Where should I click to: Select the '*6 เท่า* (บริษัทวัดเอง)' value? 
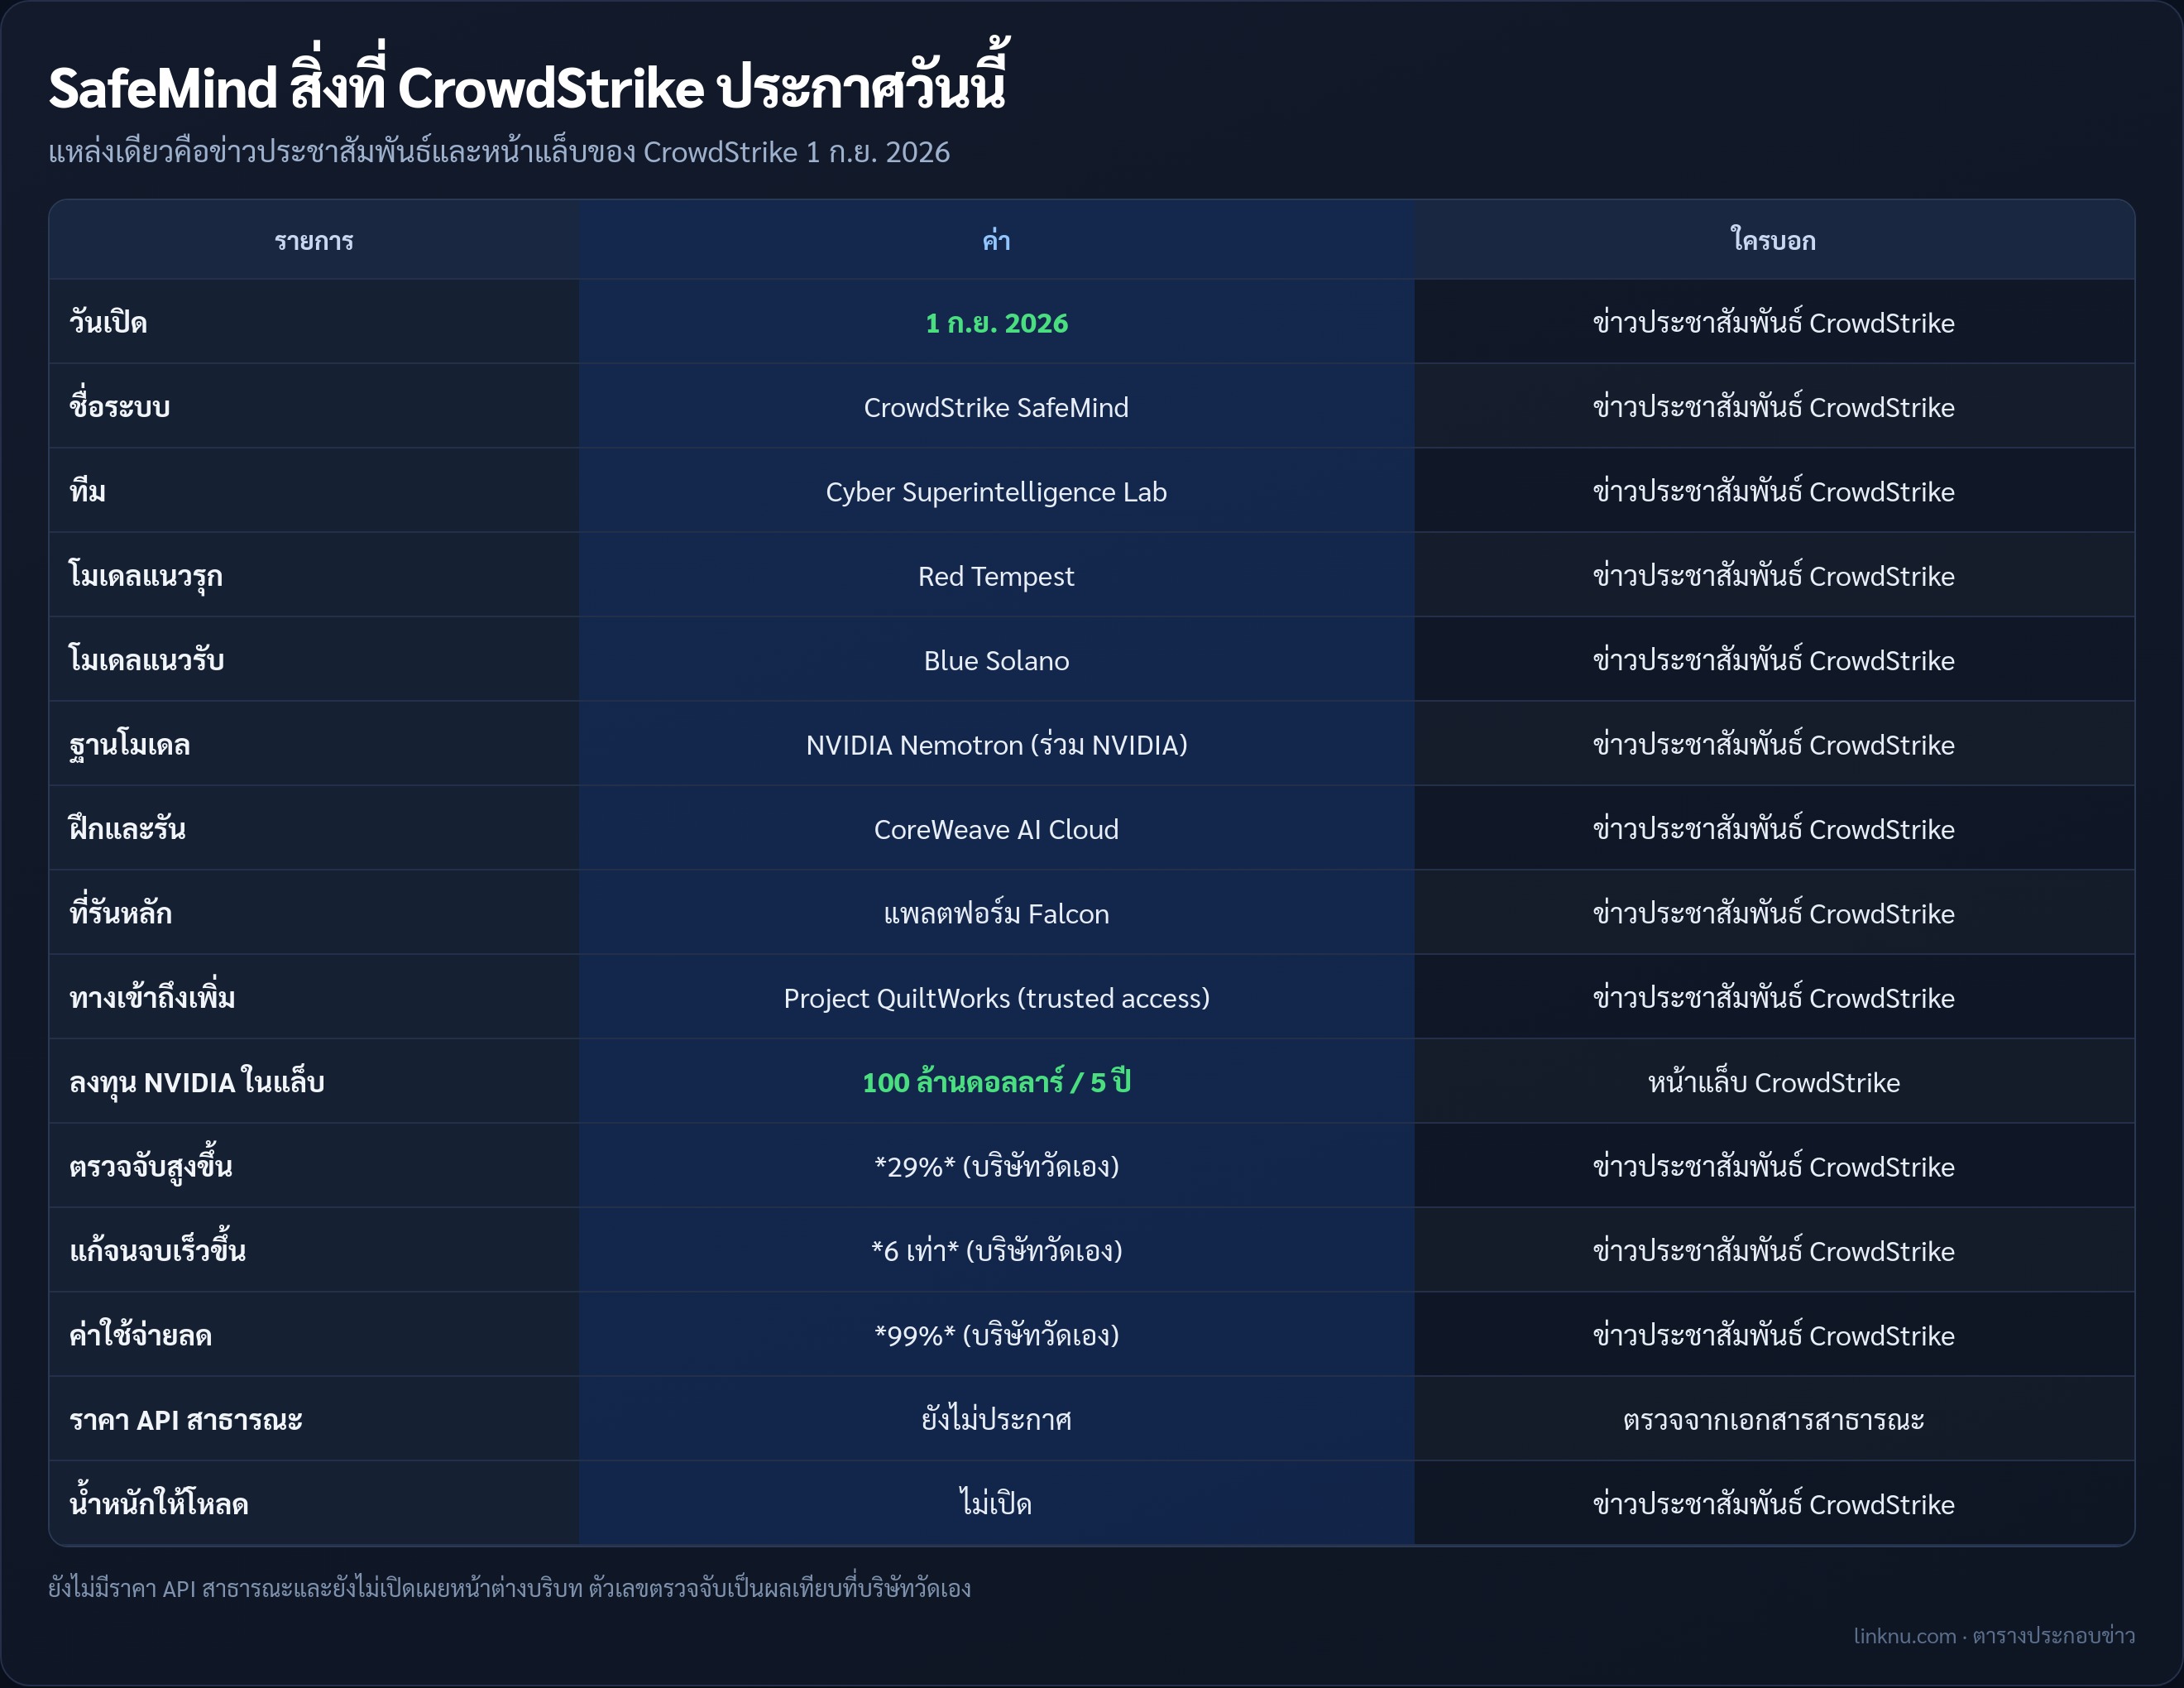[996, 1251]
